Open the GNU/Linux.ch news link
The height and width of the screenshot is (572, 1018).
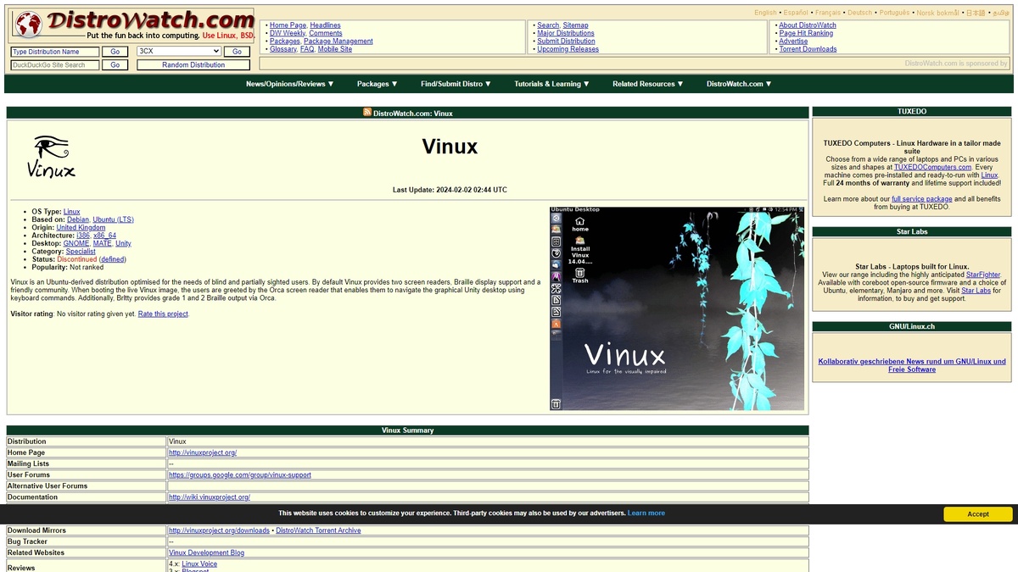pos(912,365)
